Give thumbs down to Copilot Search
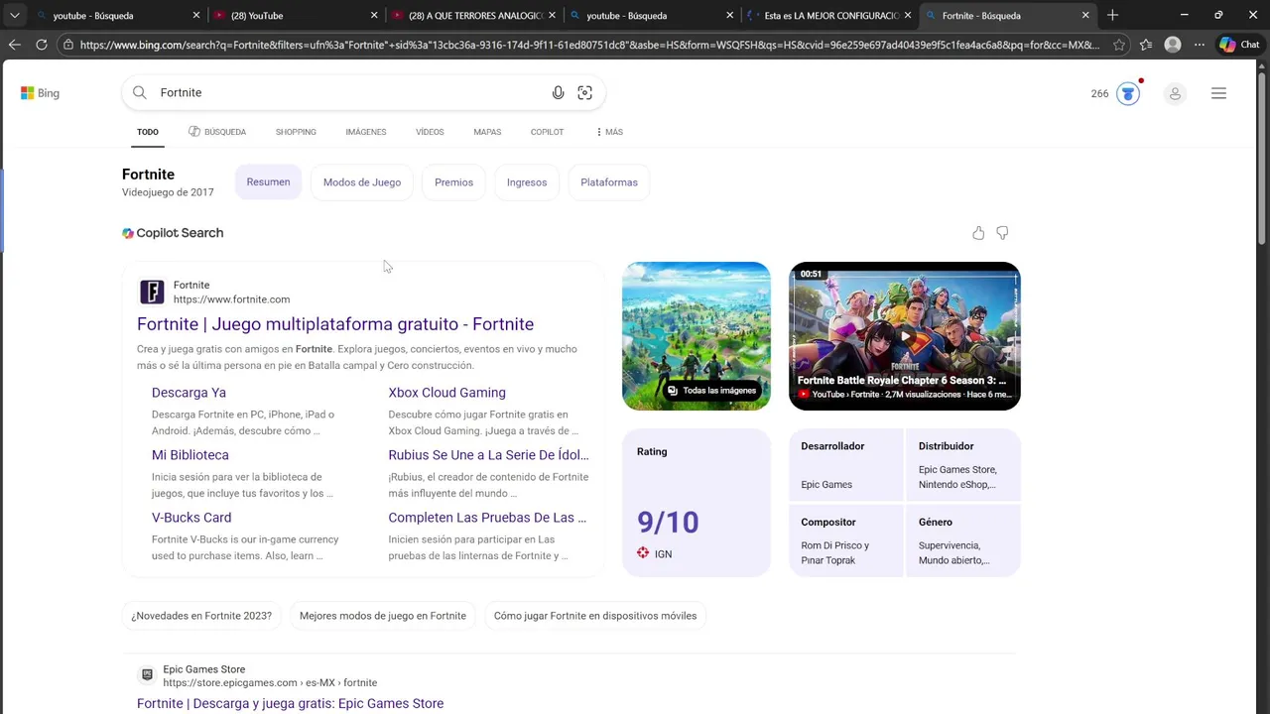Viewport: 1270px width, 714px height. point(1002,233)
